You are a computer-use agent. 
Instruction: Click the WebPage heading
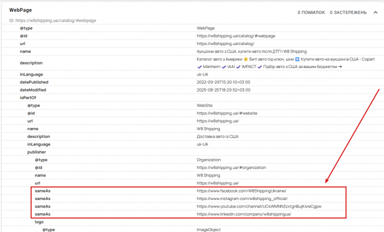(x=20, y=10)
